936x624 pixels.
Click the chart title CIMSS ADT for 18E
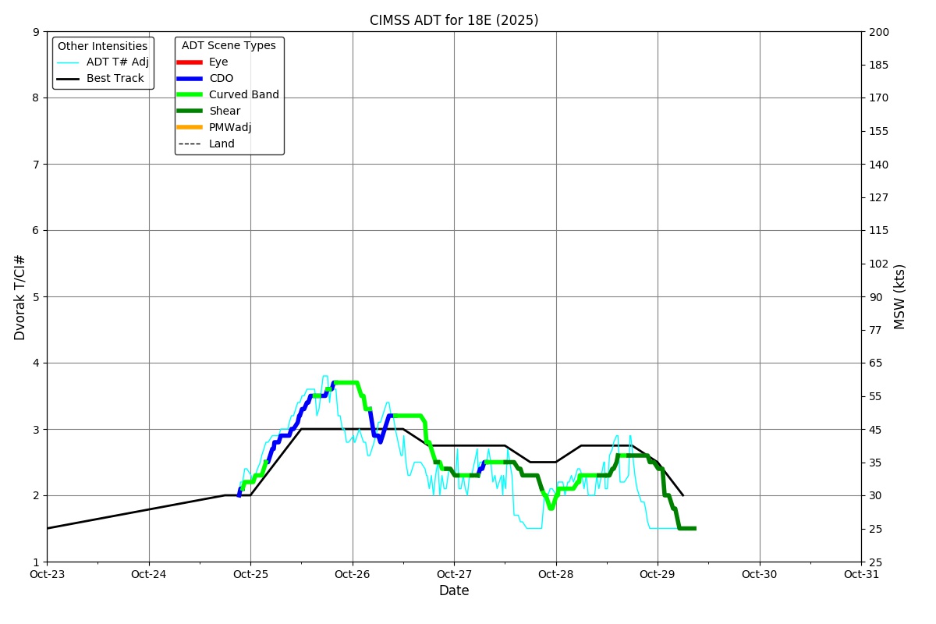pos(454,20)
